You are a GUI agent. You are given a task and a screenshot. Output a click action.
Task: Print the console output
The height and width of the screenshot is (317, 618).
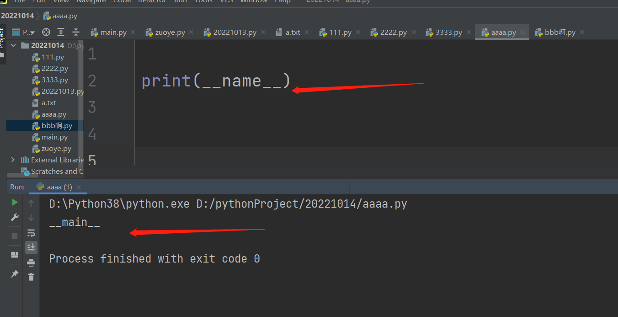pos(31,263)
